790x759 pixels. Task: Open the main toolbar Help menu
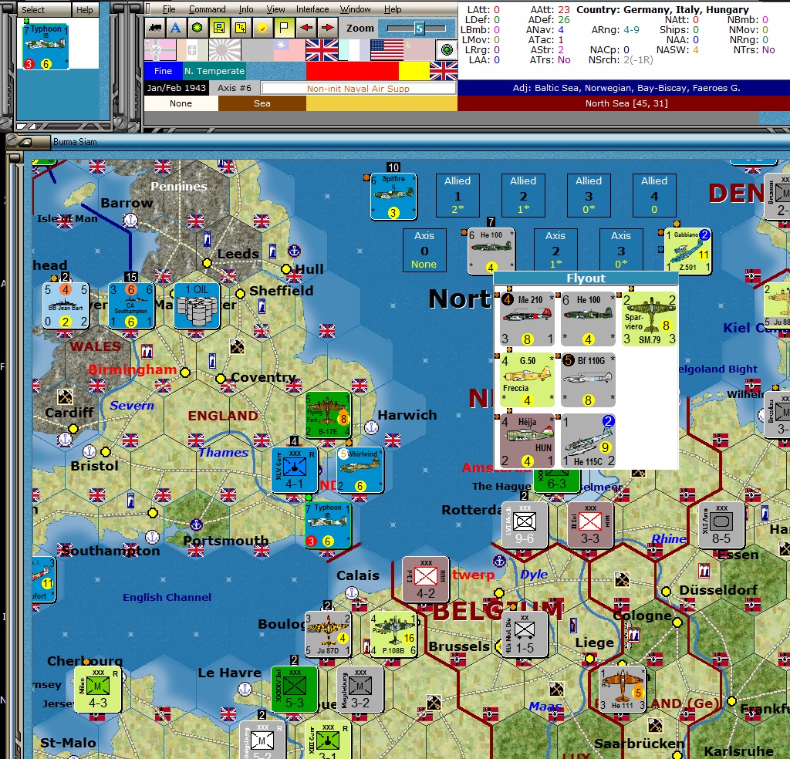click(393, 9)
